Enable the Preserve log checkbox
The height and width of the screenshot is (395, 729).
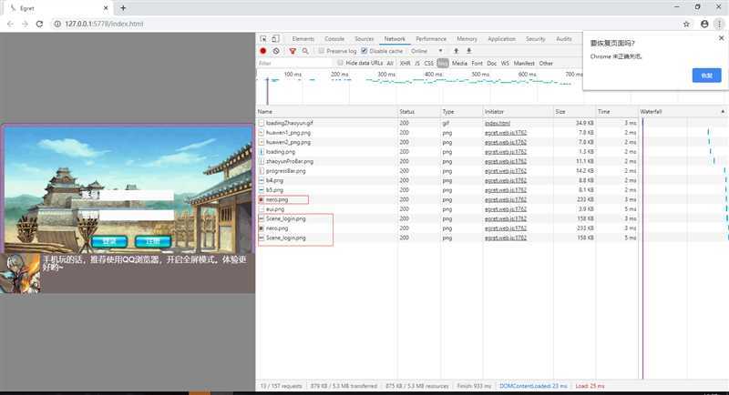pyautogui.click(x=322, y=51)
